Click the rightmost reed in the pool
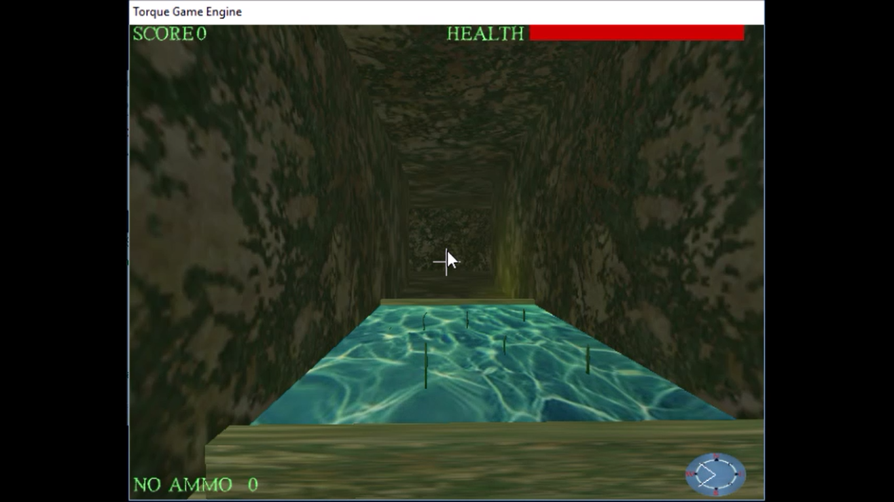 coord(588,360)
